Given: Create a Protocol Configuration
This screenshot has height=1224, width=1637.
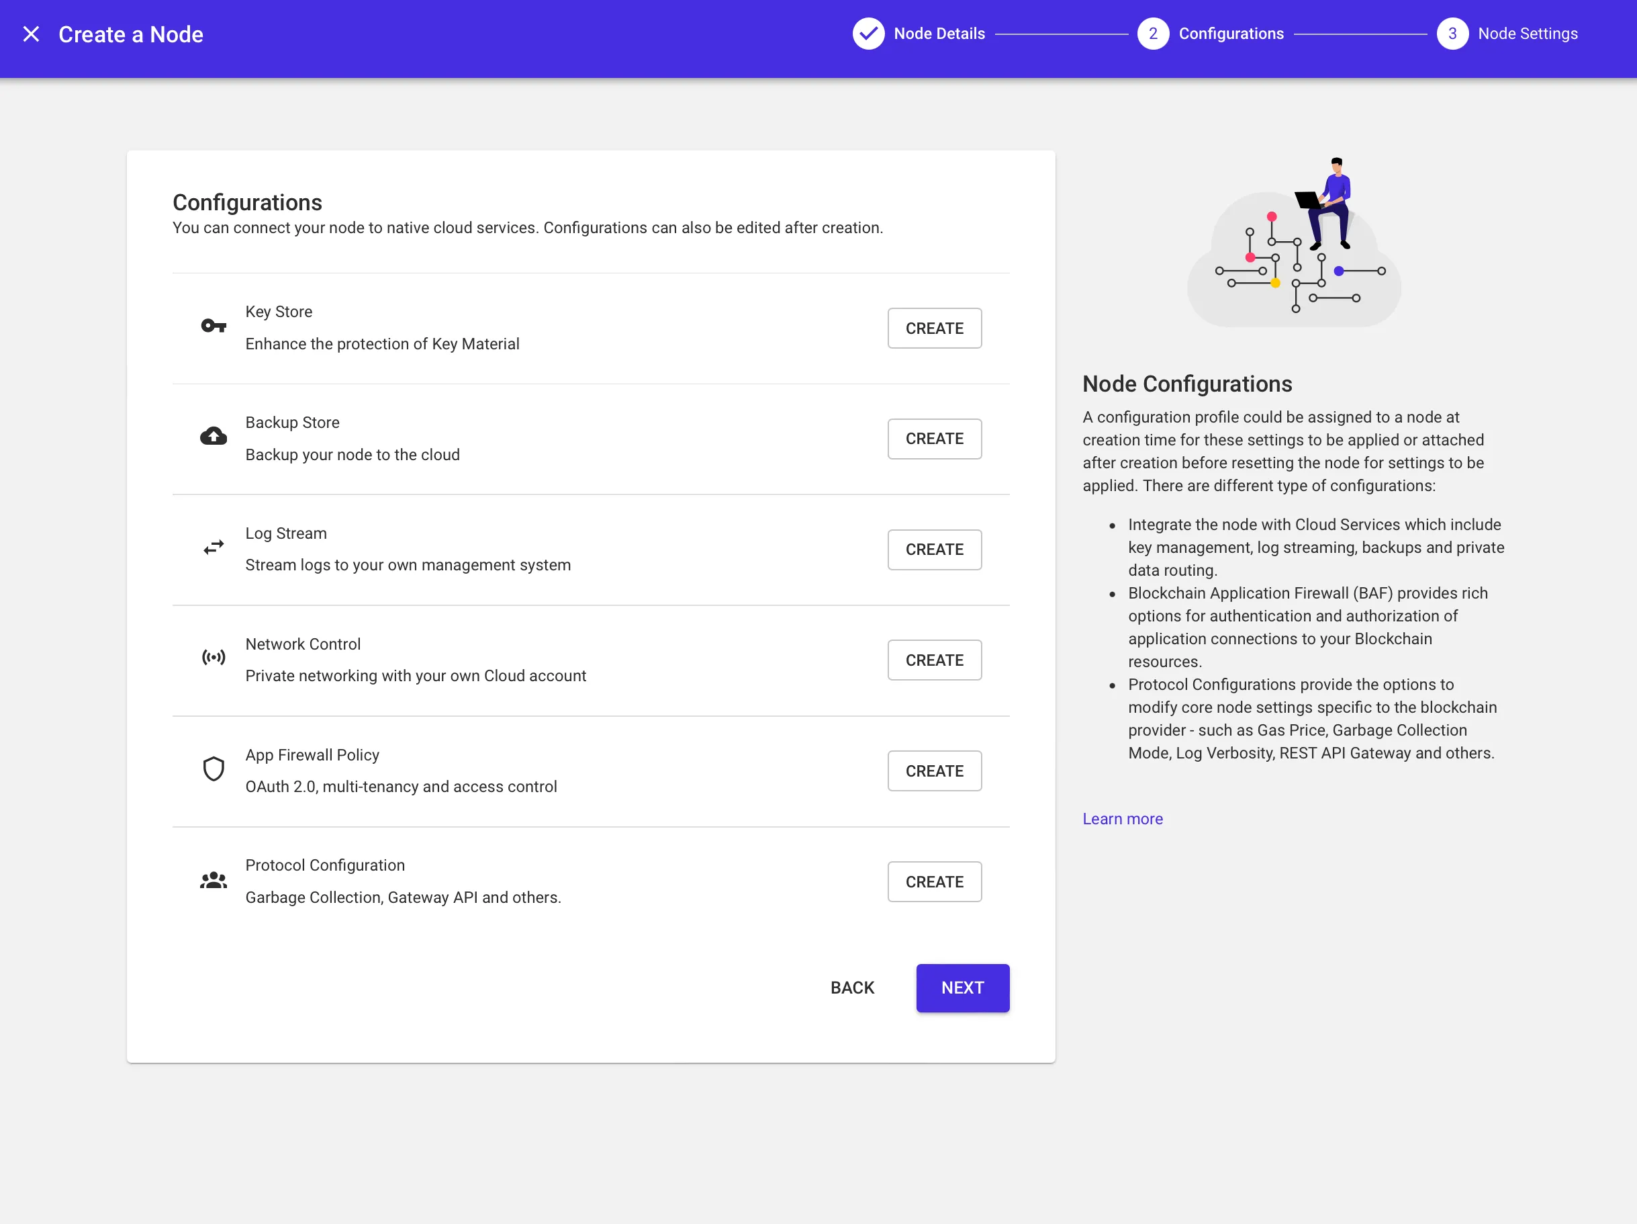Looking at the screenshot, I should (934, 881).
